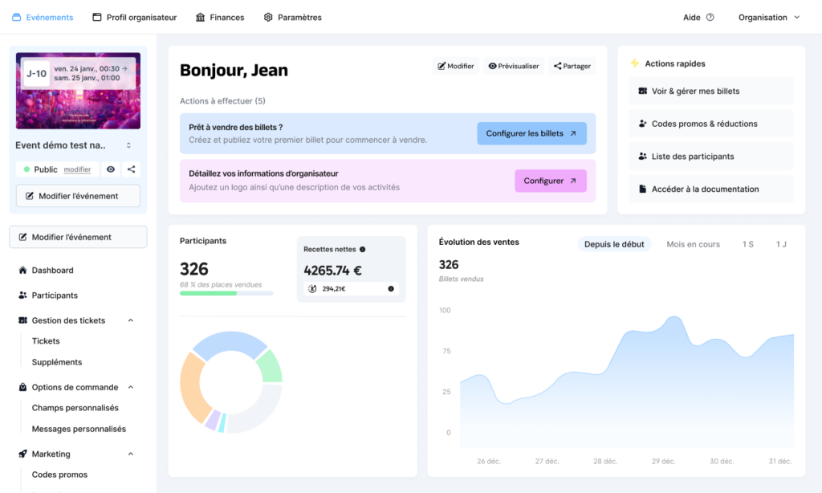Click the document icon for Accéder à la documentation
Viewport: 822px width, 493px height.
click(x=642, y=189)
